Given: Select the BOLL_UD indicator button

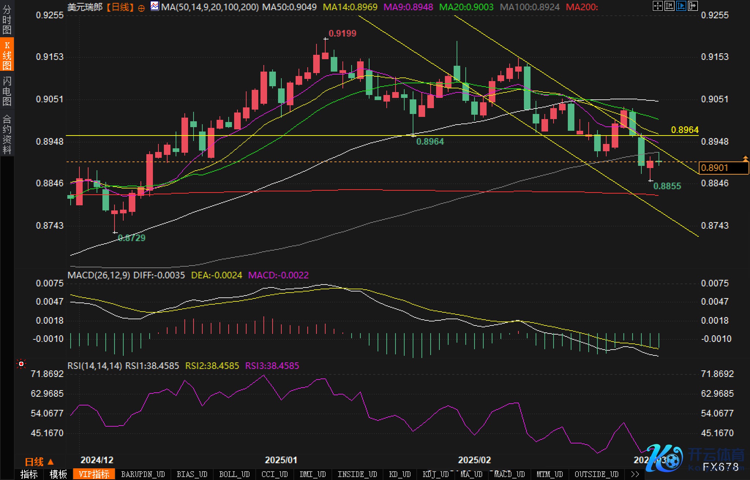Looking at the screenshot, I should pyautogui.click(x=234, y=474).
